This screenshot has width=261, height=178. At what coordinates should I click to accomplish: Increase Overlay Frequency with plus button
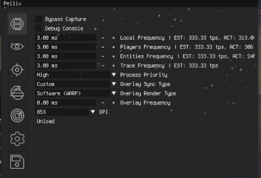click(113, 103)
